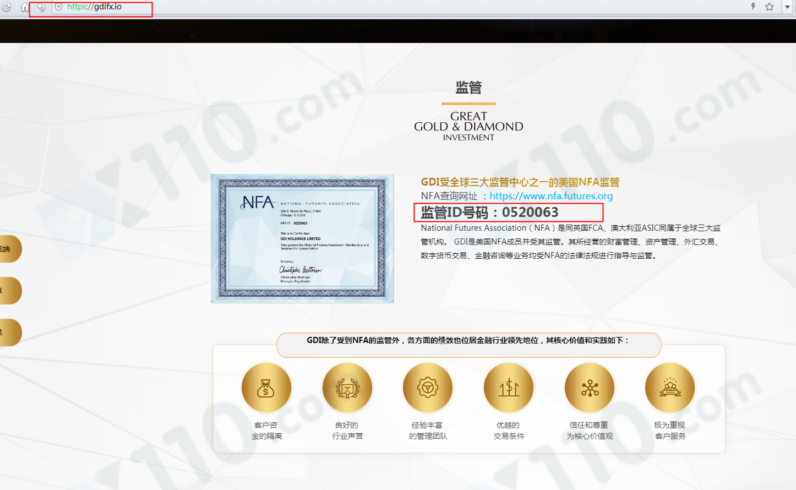Click the lightning speed-mode icon

click(x=753, y=7)
